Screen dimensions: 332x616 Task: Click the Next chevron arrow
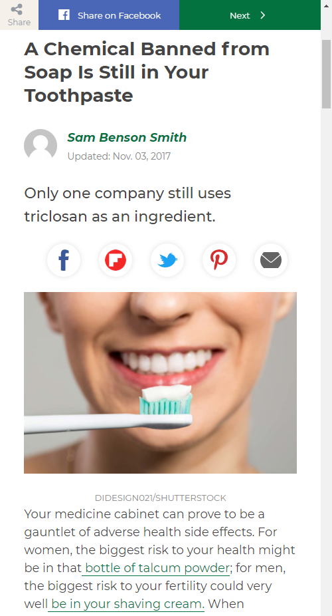tap(263, 15)
